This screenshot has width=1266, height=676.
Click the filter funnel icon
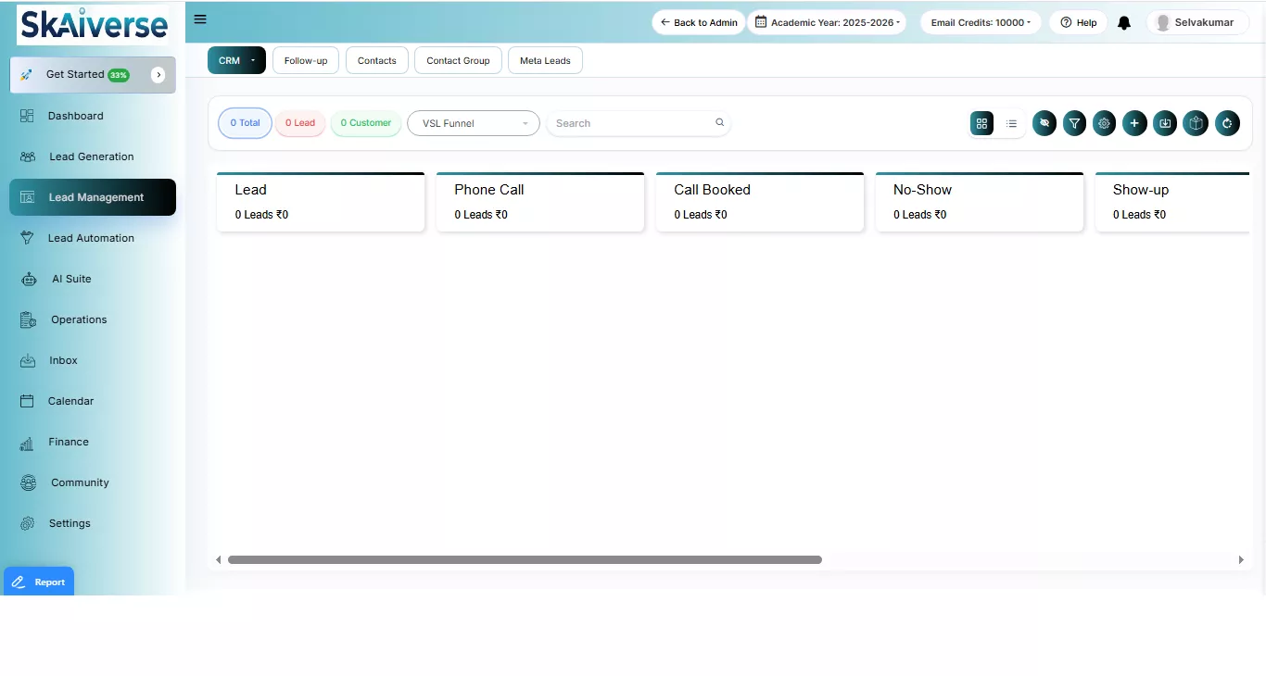pyautogui.click(x=1074, y=123)
